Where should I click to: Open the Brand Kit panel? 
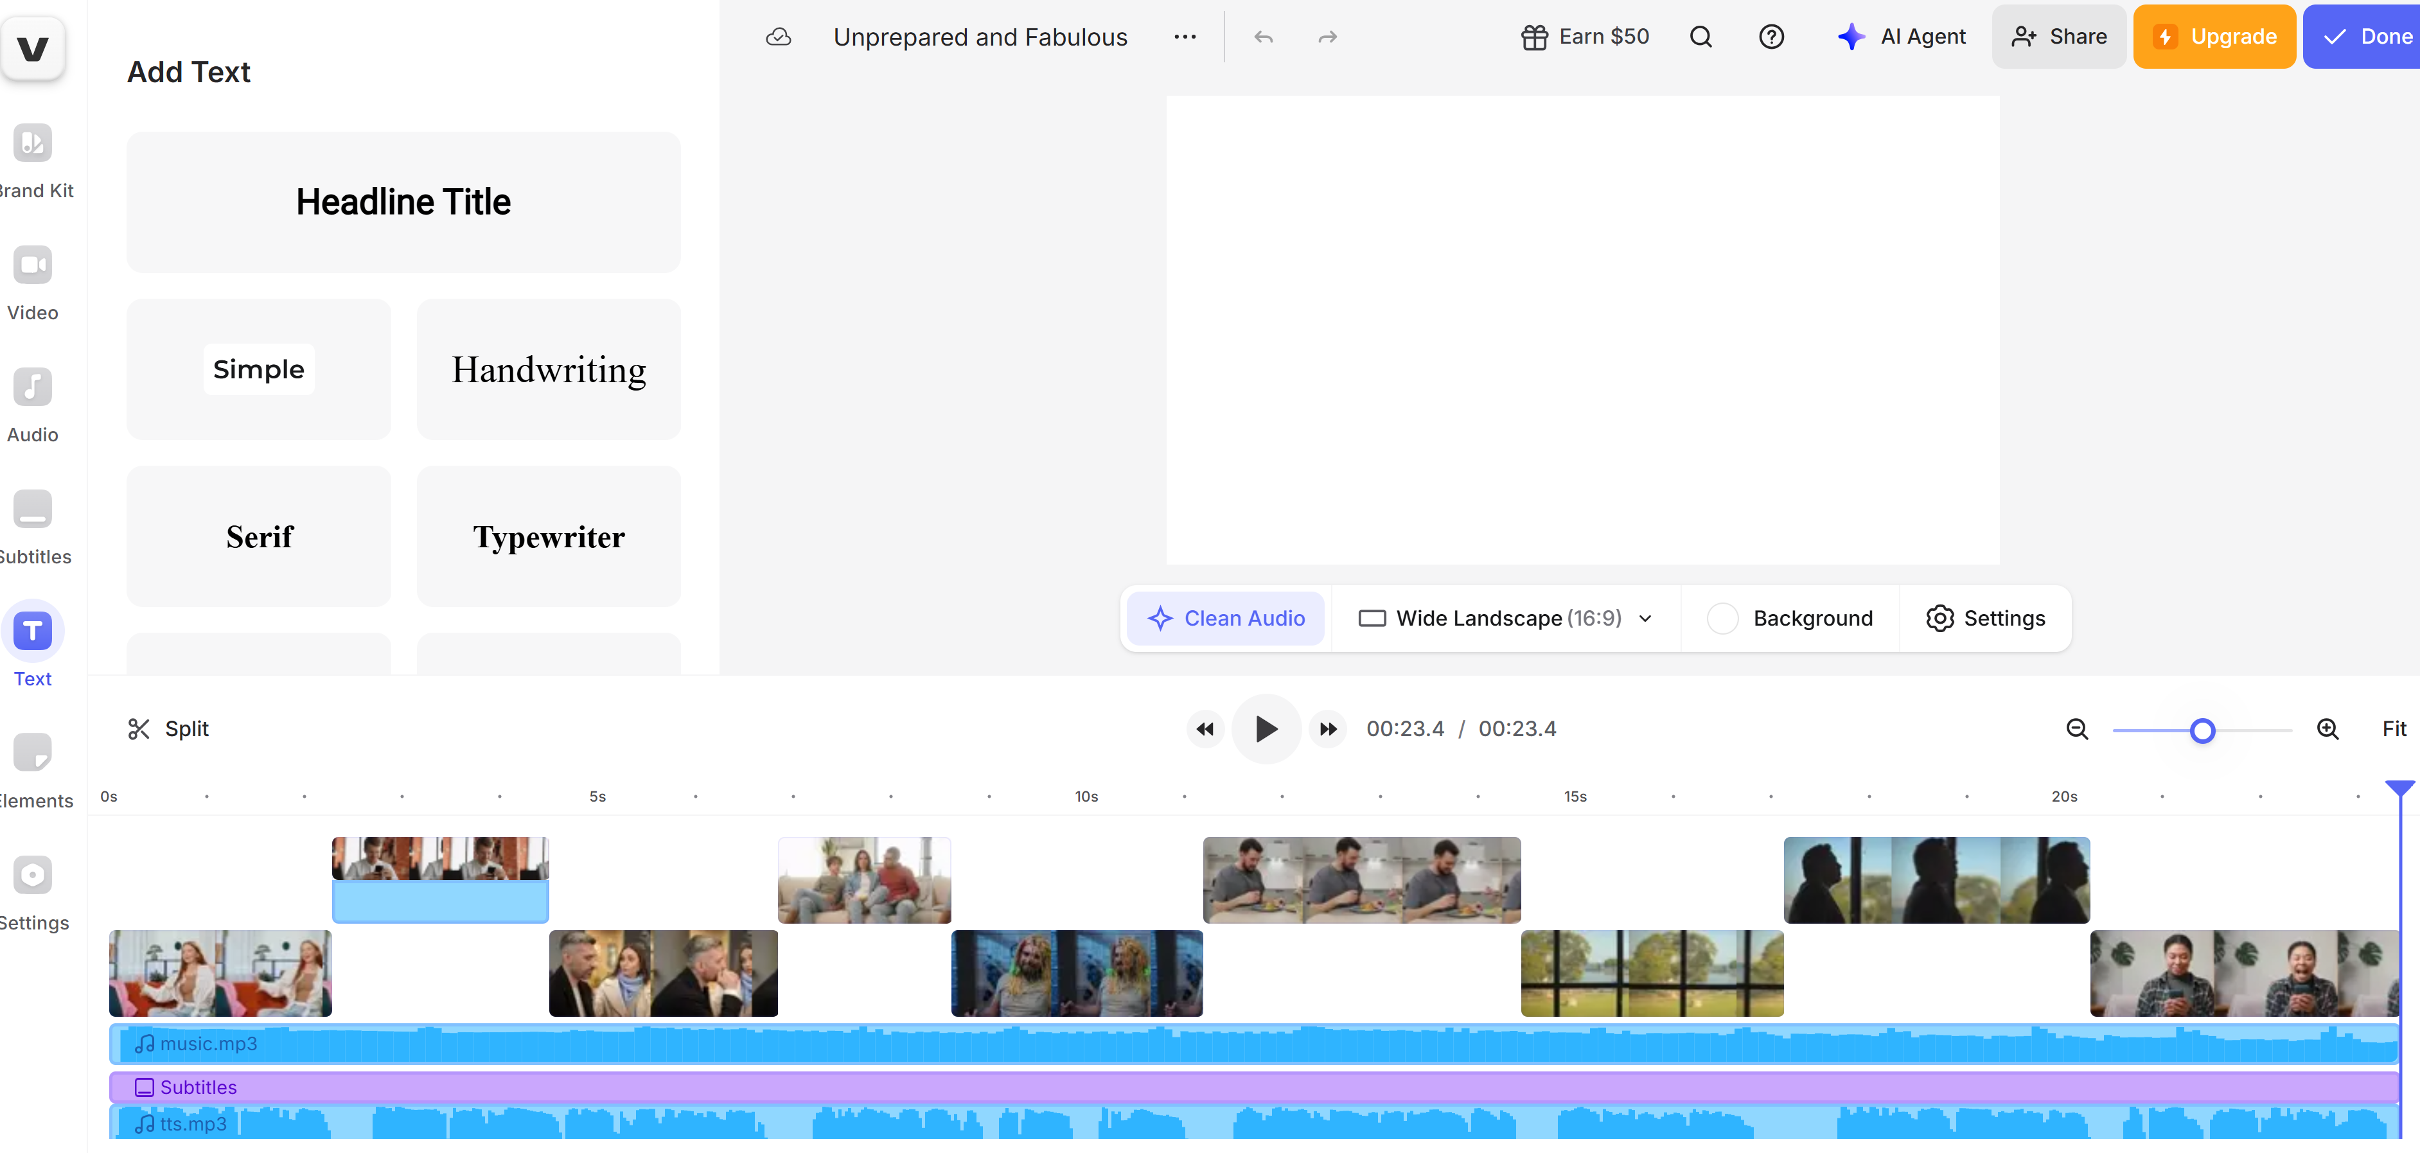(33, 160)
